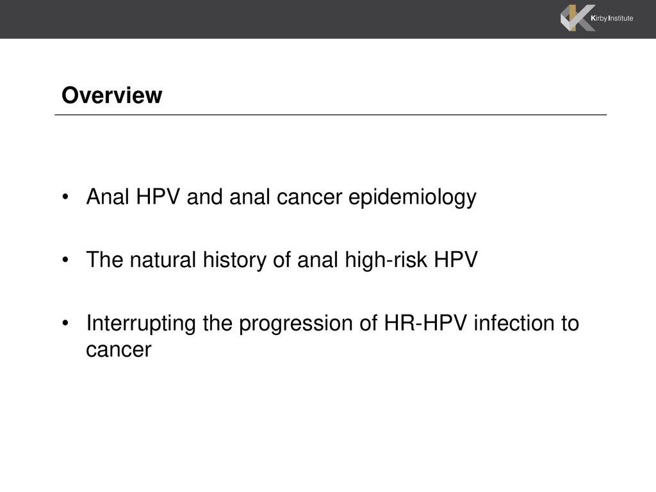Image resolution: width=656 pixels, height=492 pixels.
Task: Click the Kirby Institute K logo
Action: [x=577, y=18]
